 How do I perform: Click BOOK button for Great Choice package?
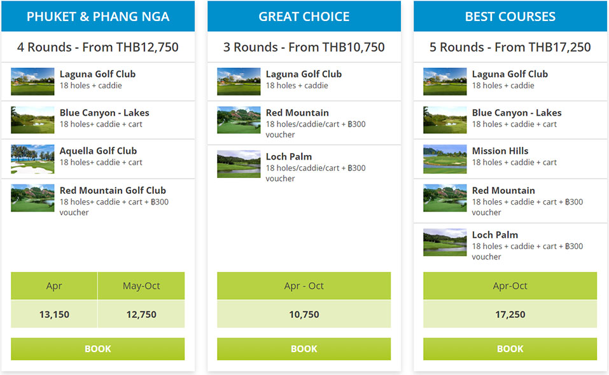coord(304,349)
